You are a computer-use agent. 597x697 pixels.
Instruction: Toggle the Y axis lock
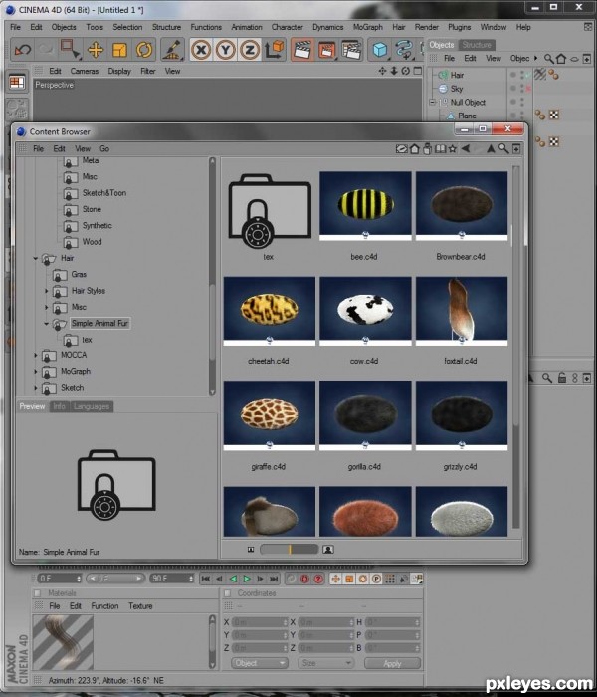coord(225,50)
